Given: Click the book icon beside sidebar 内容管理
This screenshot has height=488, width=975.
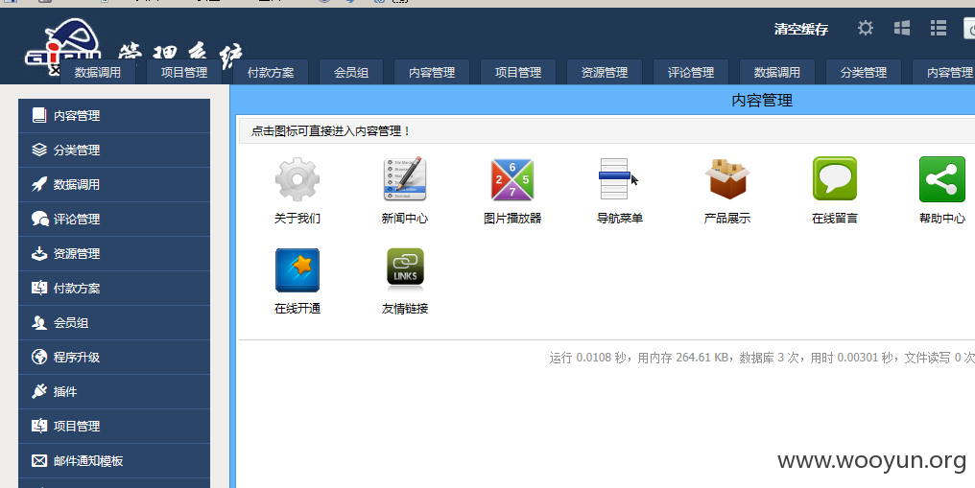Looking at the screenshot, I should (39, 115).
